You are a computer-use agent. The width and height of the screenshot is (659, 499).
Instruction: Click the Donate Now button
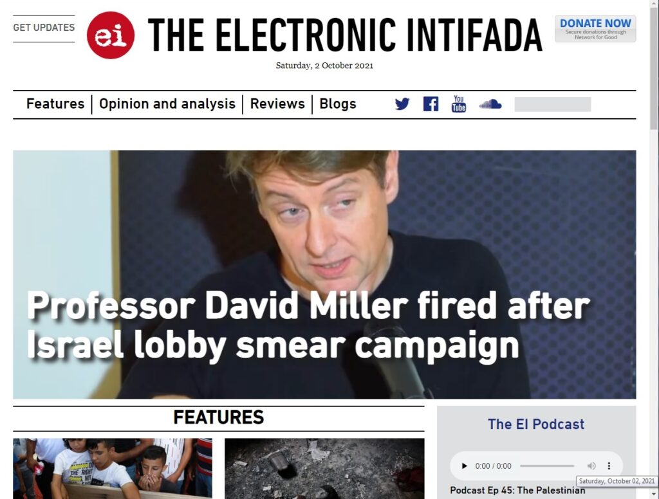[x=595, y=28]
